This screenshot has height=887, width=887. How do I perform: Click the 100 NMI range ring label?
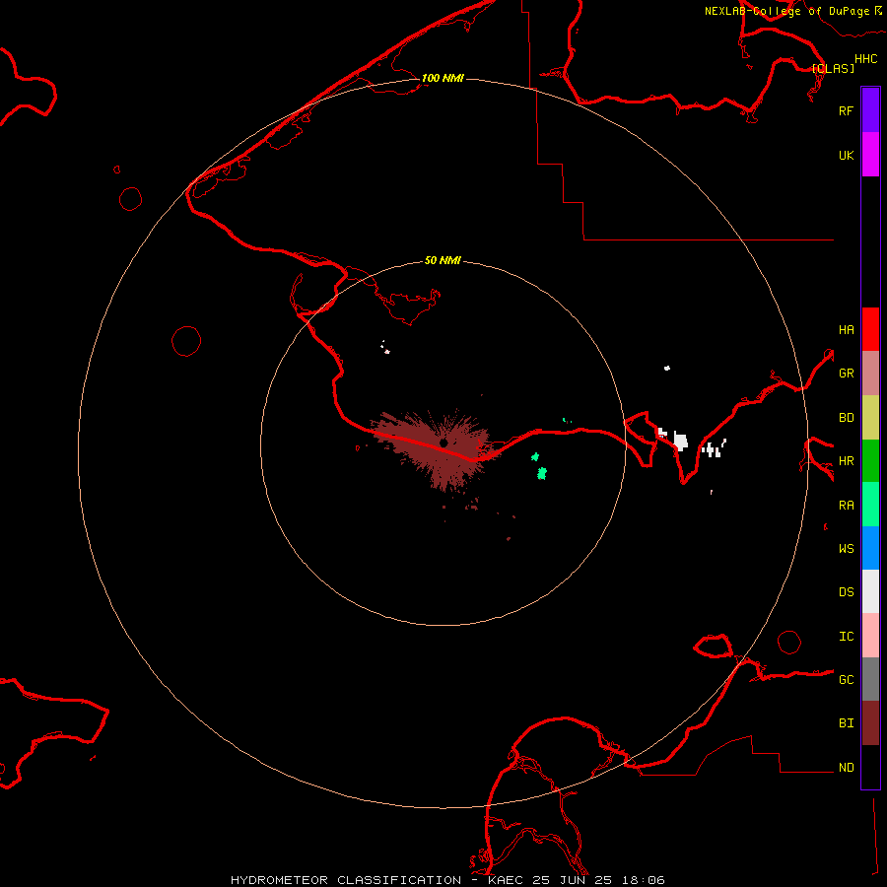tap(443, 78)
